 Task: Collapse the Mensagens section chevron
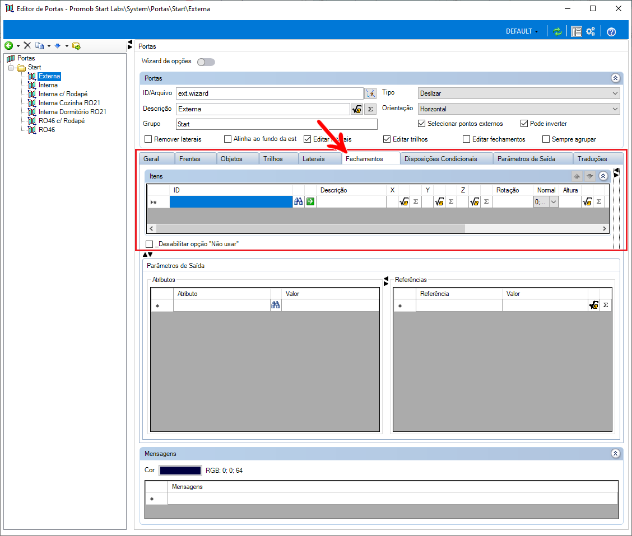(615, 454)
